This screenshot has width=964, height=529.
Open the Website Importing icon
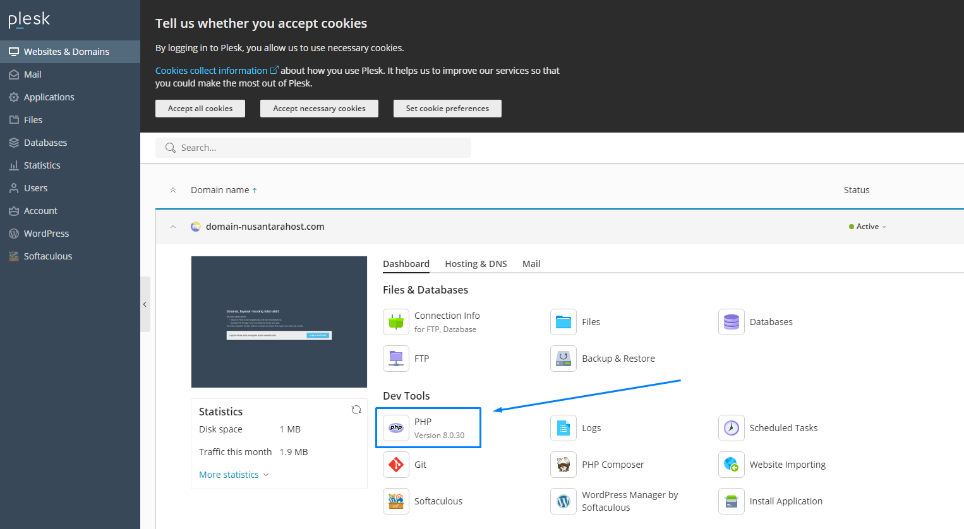tap(731, 465)
